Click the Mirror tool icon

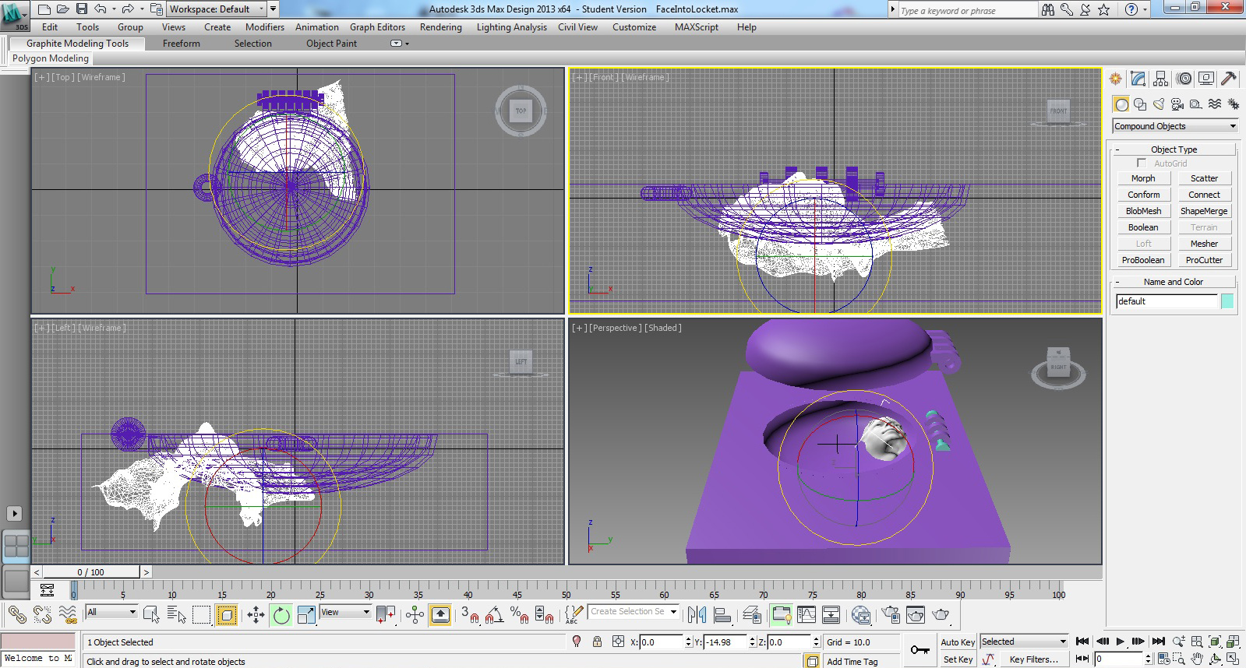click(x=697, y=615)
